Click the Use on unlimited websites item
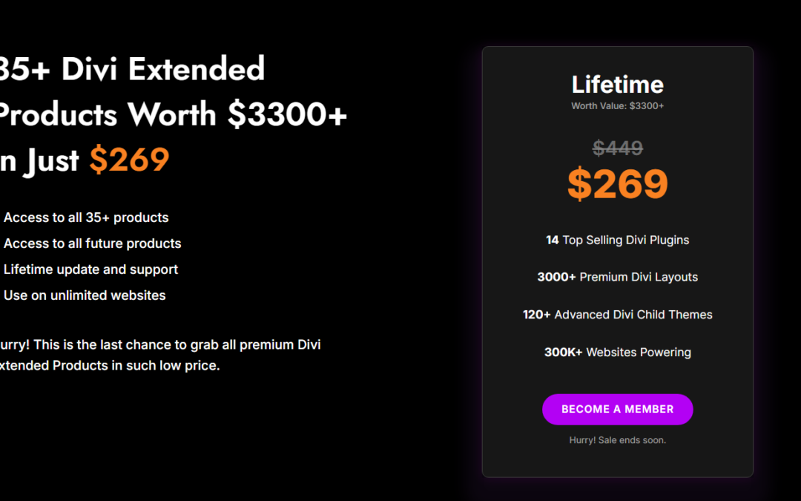801x501 pixels. click(x=85, y=295)
